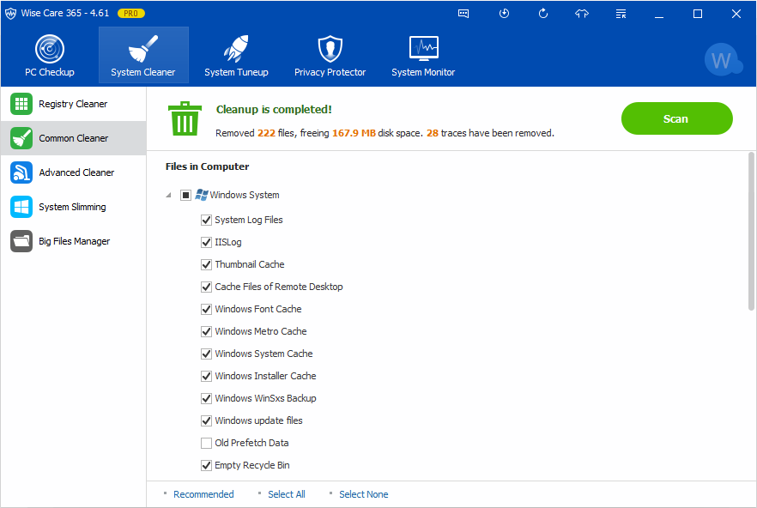Image resolution: width=757 pixels, height=508 pixels.
Task: Uncheck the System Log Files checkbox
Action: [206, 220]
